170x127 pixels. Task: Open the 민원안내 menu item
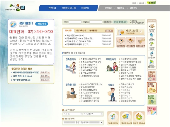coord(52,8)
